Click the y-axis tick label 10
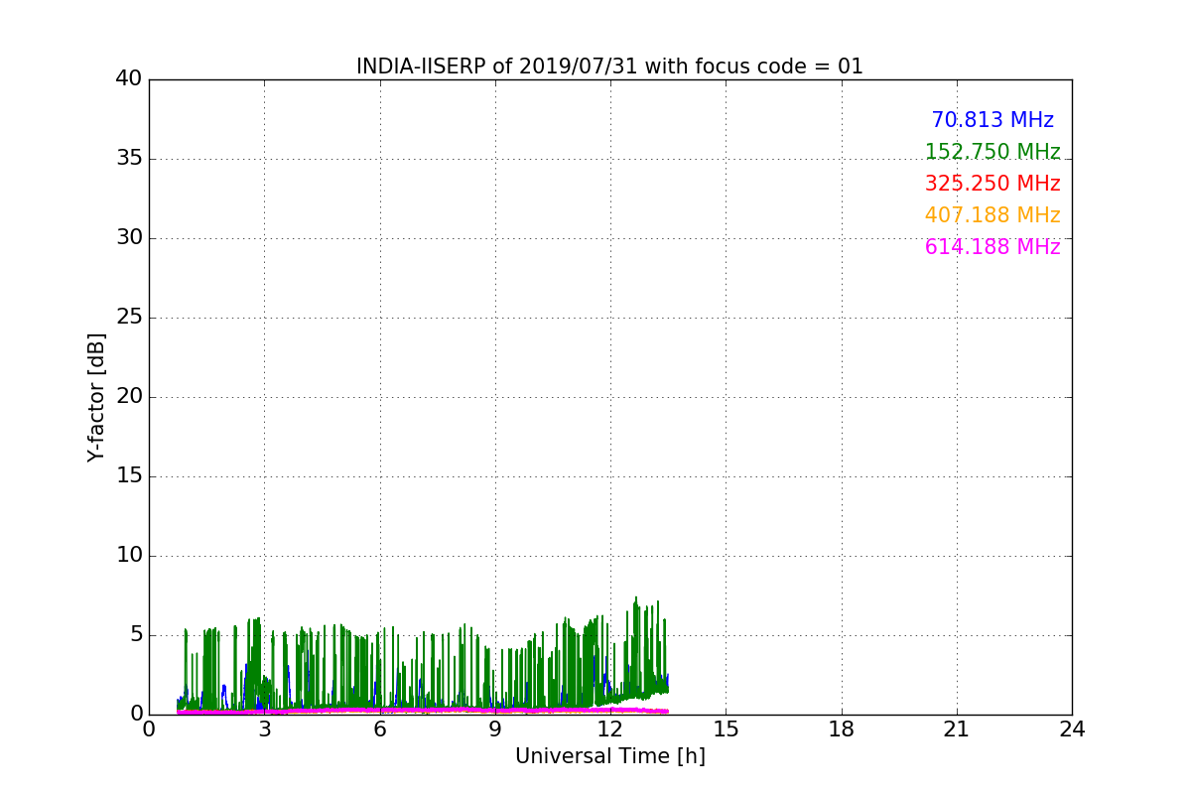 tap(129, 556)
